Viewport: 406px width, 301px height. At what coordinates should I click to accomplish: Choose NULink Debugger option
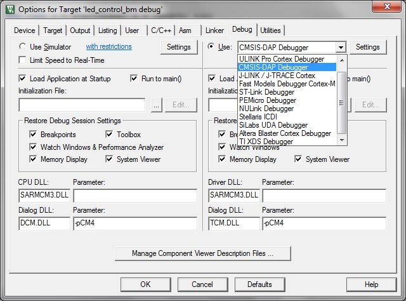pos(287,109)
